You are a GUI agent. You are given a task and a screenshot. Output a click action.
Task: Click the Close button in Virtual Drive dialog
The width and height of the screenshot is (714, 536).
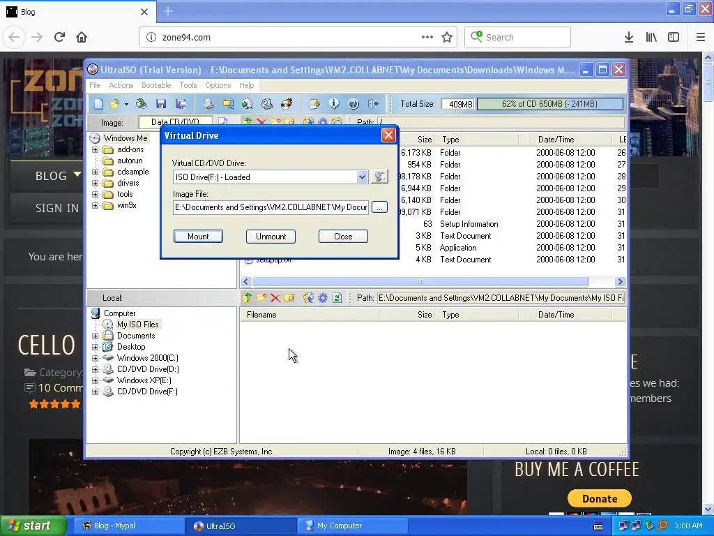[x=343, y=236]
